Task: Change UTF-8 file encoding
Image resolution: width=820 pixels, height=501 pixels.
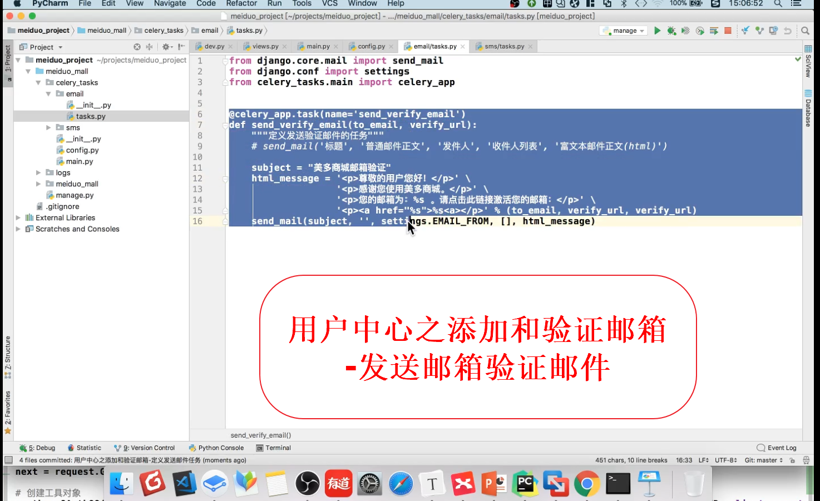Action: pos(726,460)
